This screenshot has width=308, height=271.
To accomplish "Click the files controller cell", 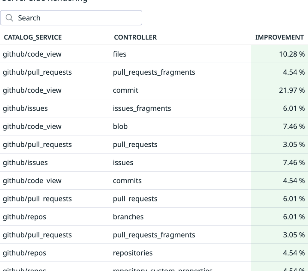I will (120, 54).
